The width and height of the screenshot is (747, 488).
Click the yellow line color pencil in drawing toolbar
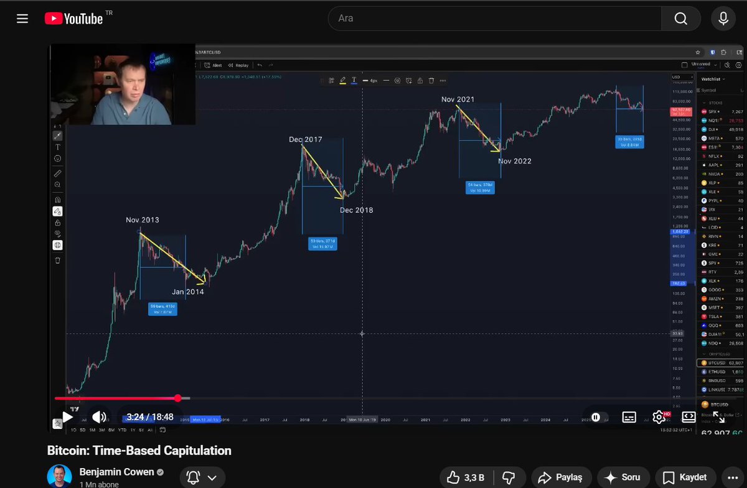pyautogui.click(x=342, y=80)
